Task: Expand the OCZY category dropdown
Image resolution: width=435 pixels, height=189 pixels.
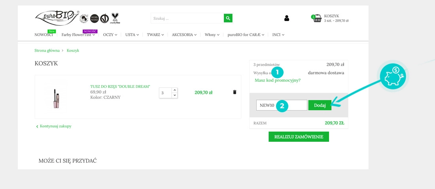Action: 110,35
